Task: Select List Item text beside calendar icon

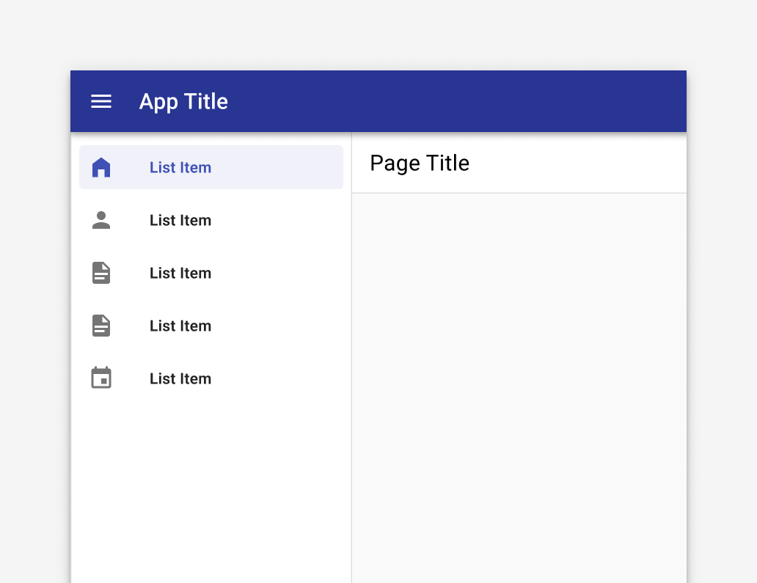Action: point(180,379)
